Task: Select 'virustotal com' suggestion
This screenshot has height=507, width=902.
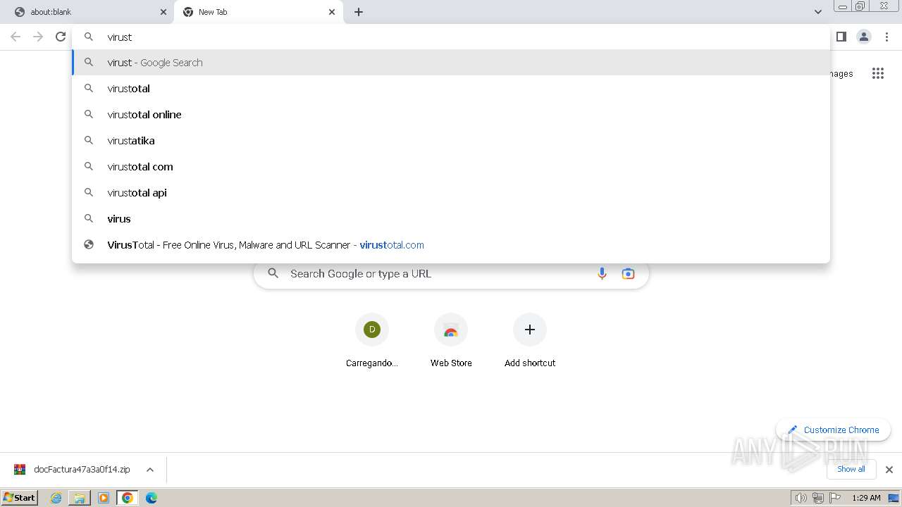Action: (x=451, y=166)
